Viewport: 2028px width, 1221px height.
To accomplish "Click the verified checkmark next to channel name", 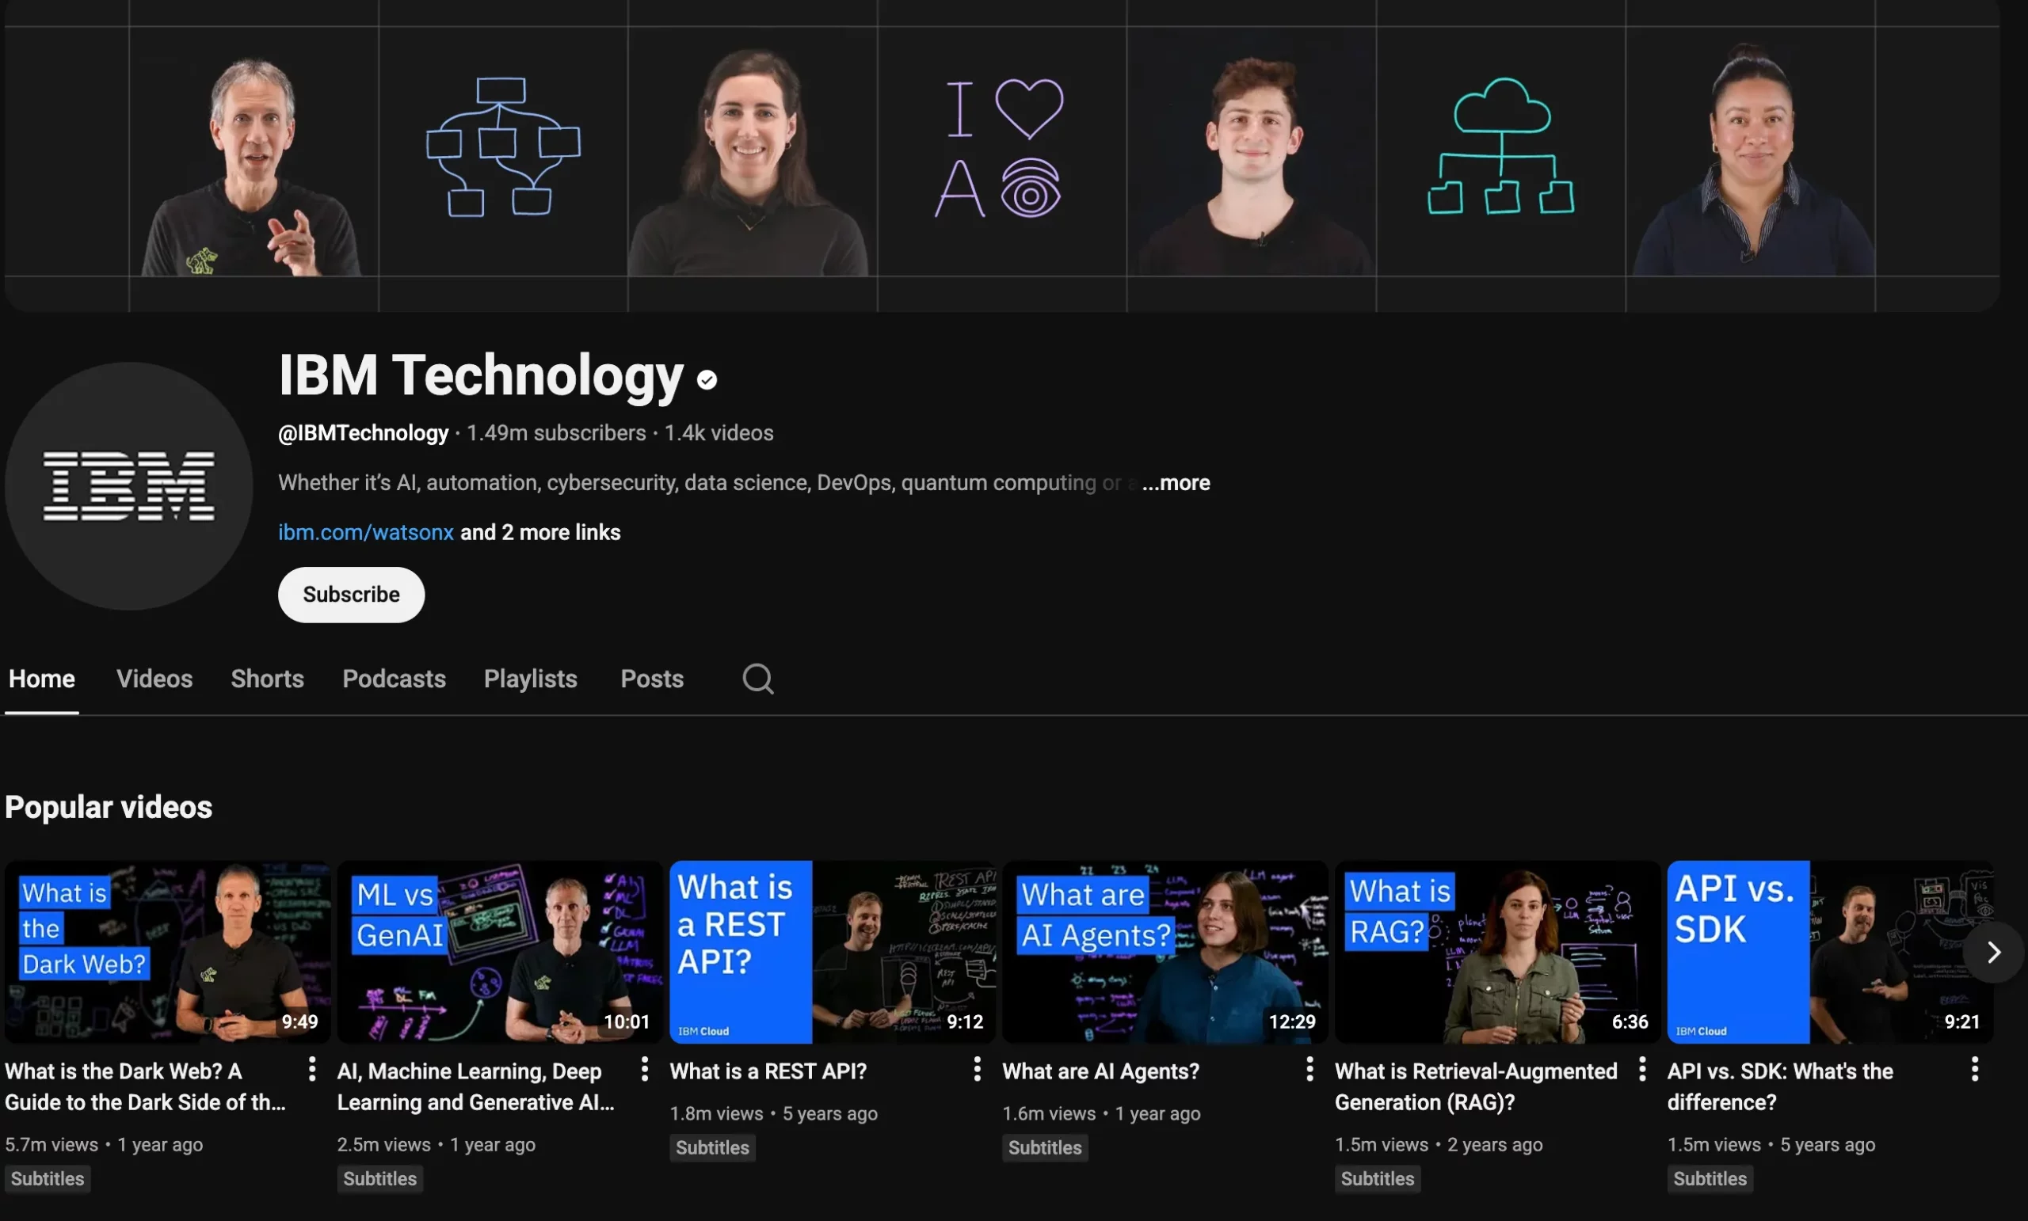I will tap(706, 379).
